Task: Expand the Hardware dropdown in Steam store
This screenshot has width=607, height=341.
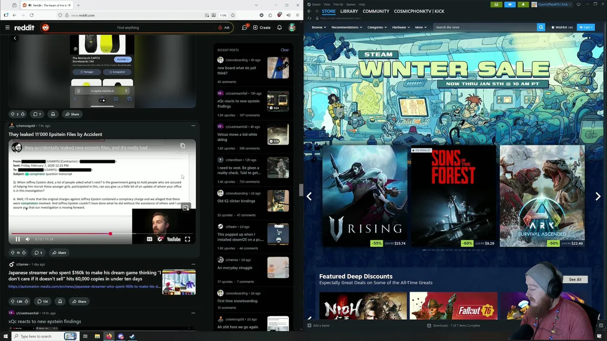Action: click(401, 27)
